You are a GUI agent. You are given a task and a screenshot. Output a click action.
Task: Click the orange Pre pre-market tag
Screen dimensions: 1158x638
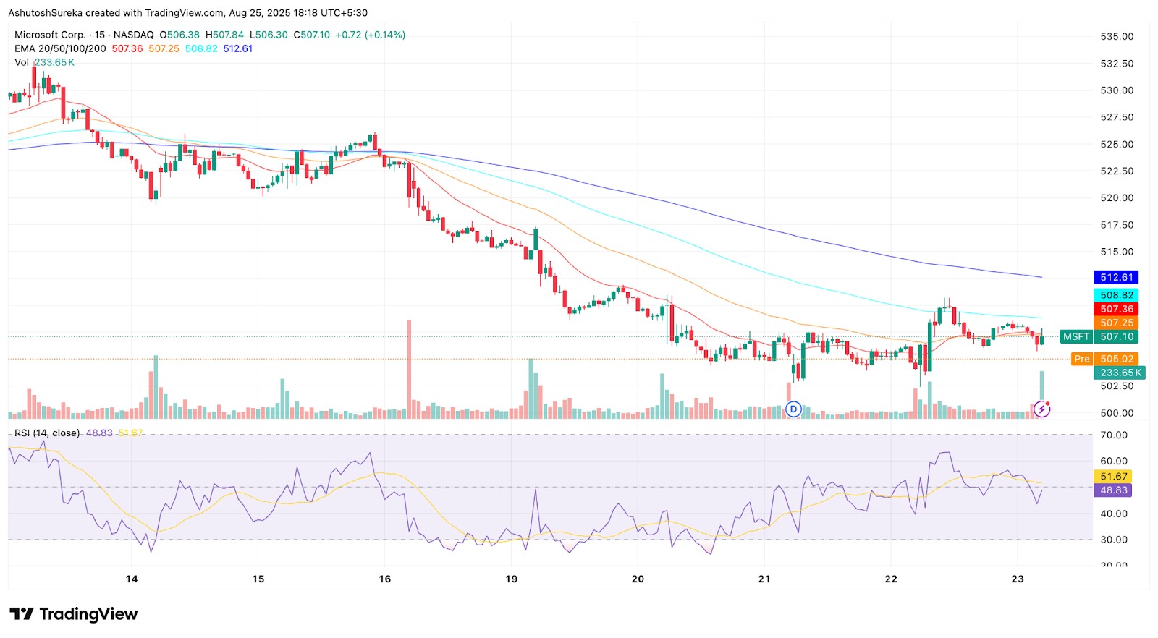(x=1082, y=359)
